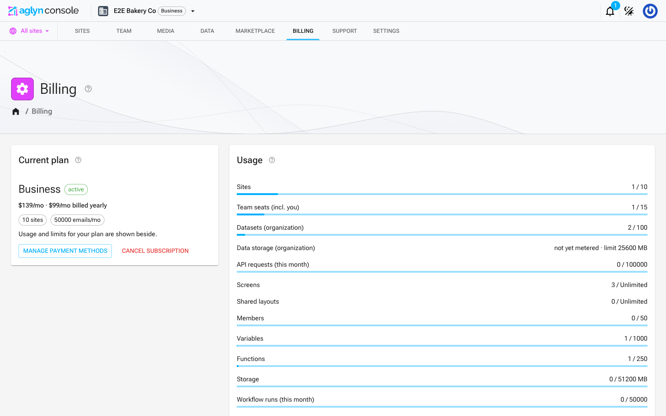The image size is (666, 416).
Task: Click the "0 / 51200 MB" Storage value
Action: 628,379
